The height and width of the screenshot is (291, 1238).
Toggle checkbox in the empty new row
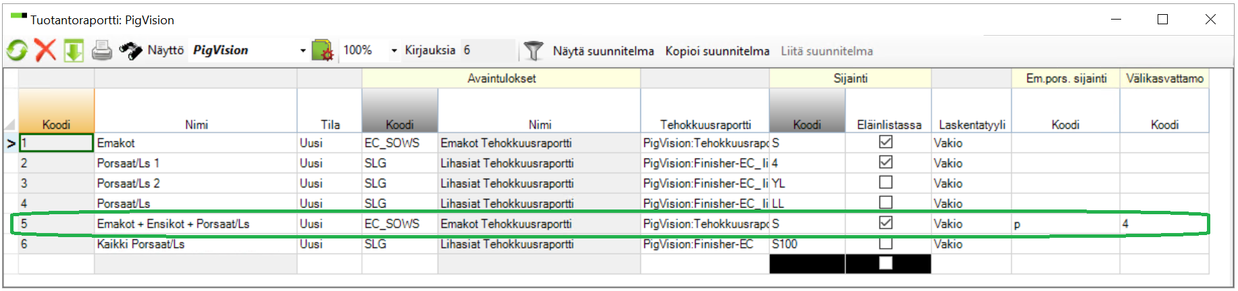[885, 263]
